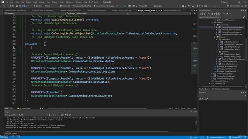Open editor zoom percentage dropdown
The image size is (248, 139).
click(8, 108)
